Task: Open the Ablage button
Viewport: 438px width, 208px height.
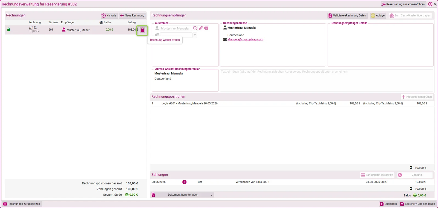Action: tap(378, 16)
